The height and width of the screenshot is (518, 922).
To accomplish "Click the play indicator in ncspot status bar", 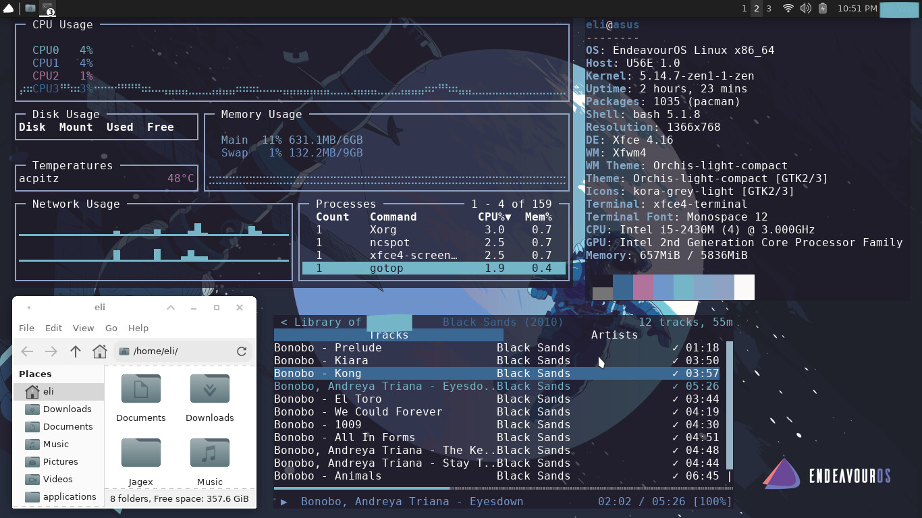I will 284,502.
